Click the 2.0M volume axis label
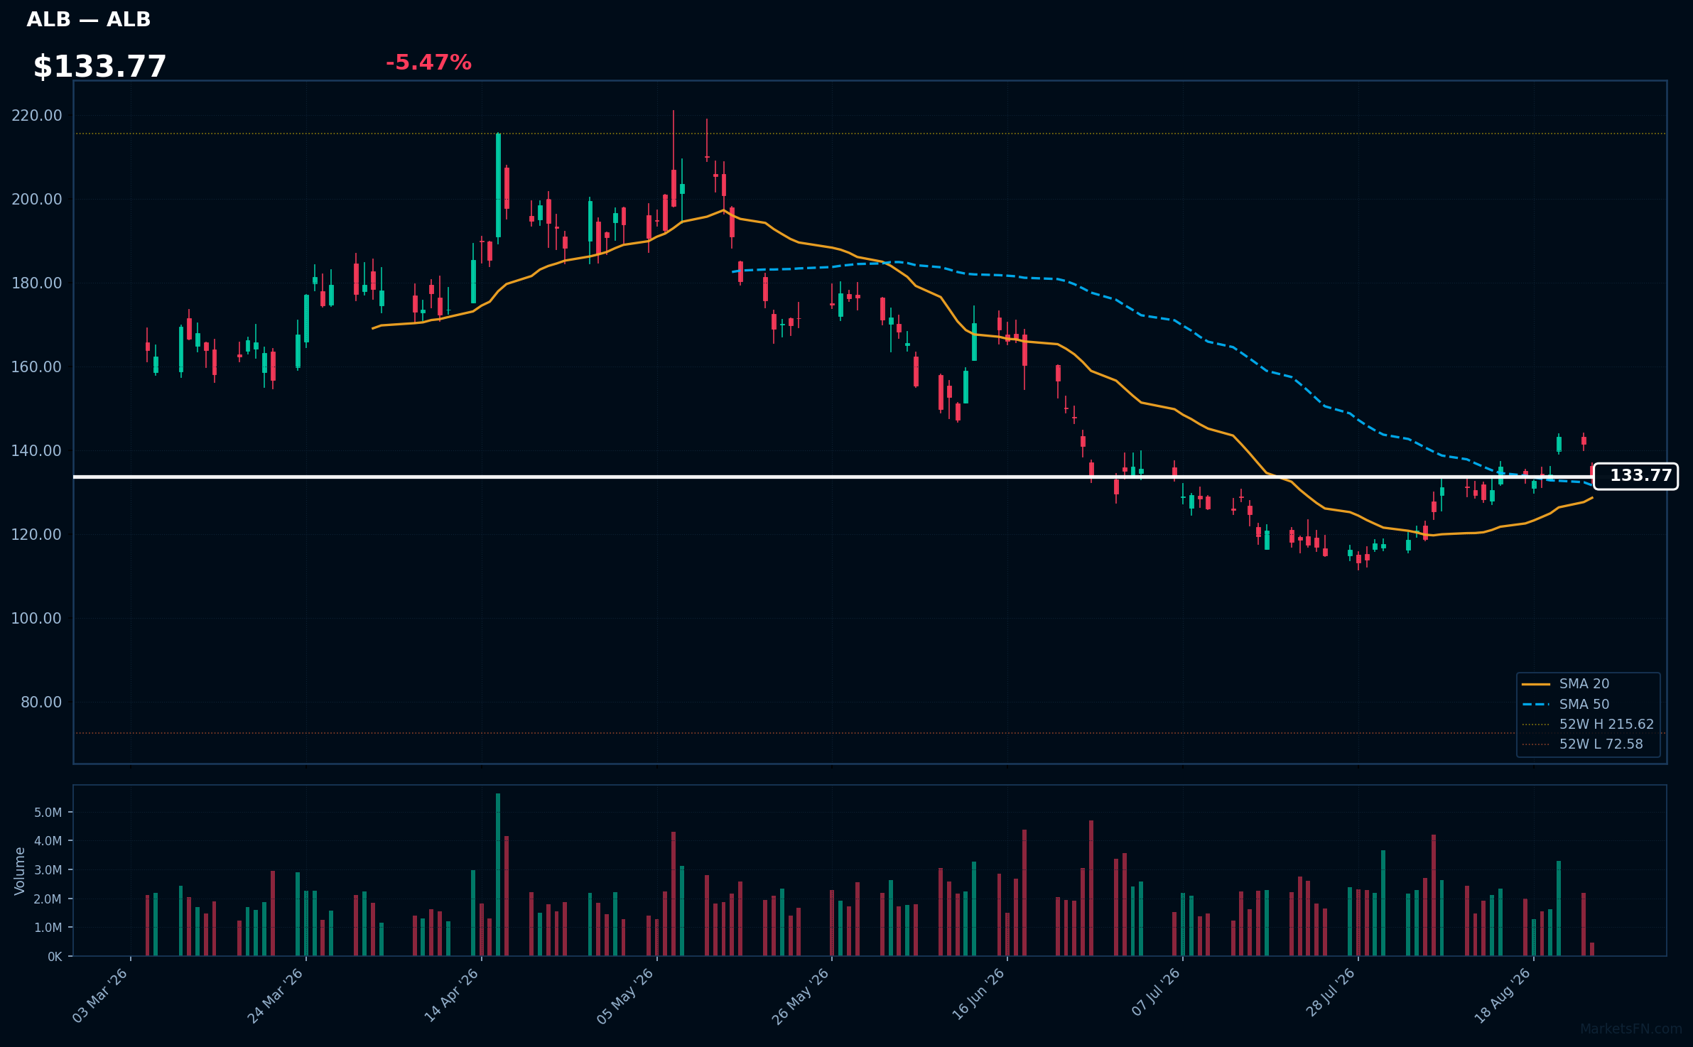Viewport: 1693px width, 1047px height. point(48,899)
